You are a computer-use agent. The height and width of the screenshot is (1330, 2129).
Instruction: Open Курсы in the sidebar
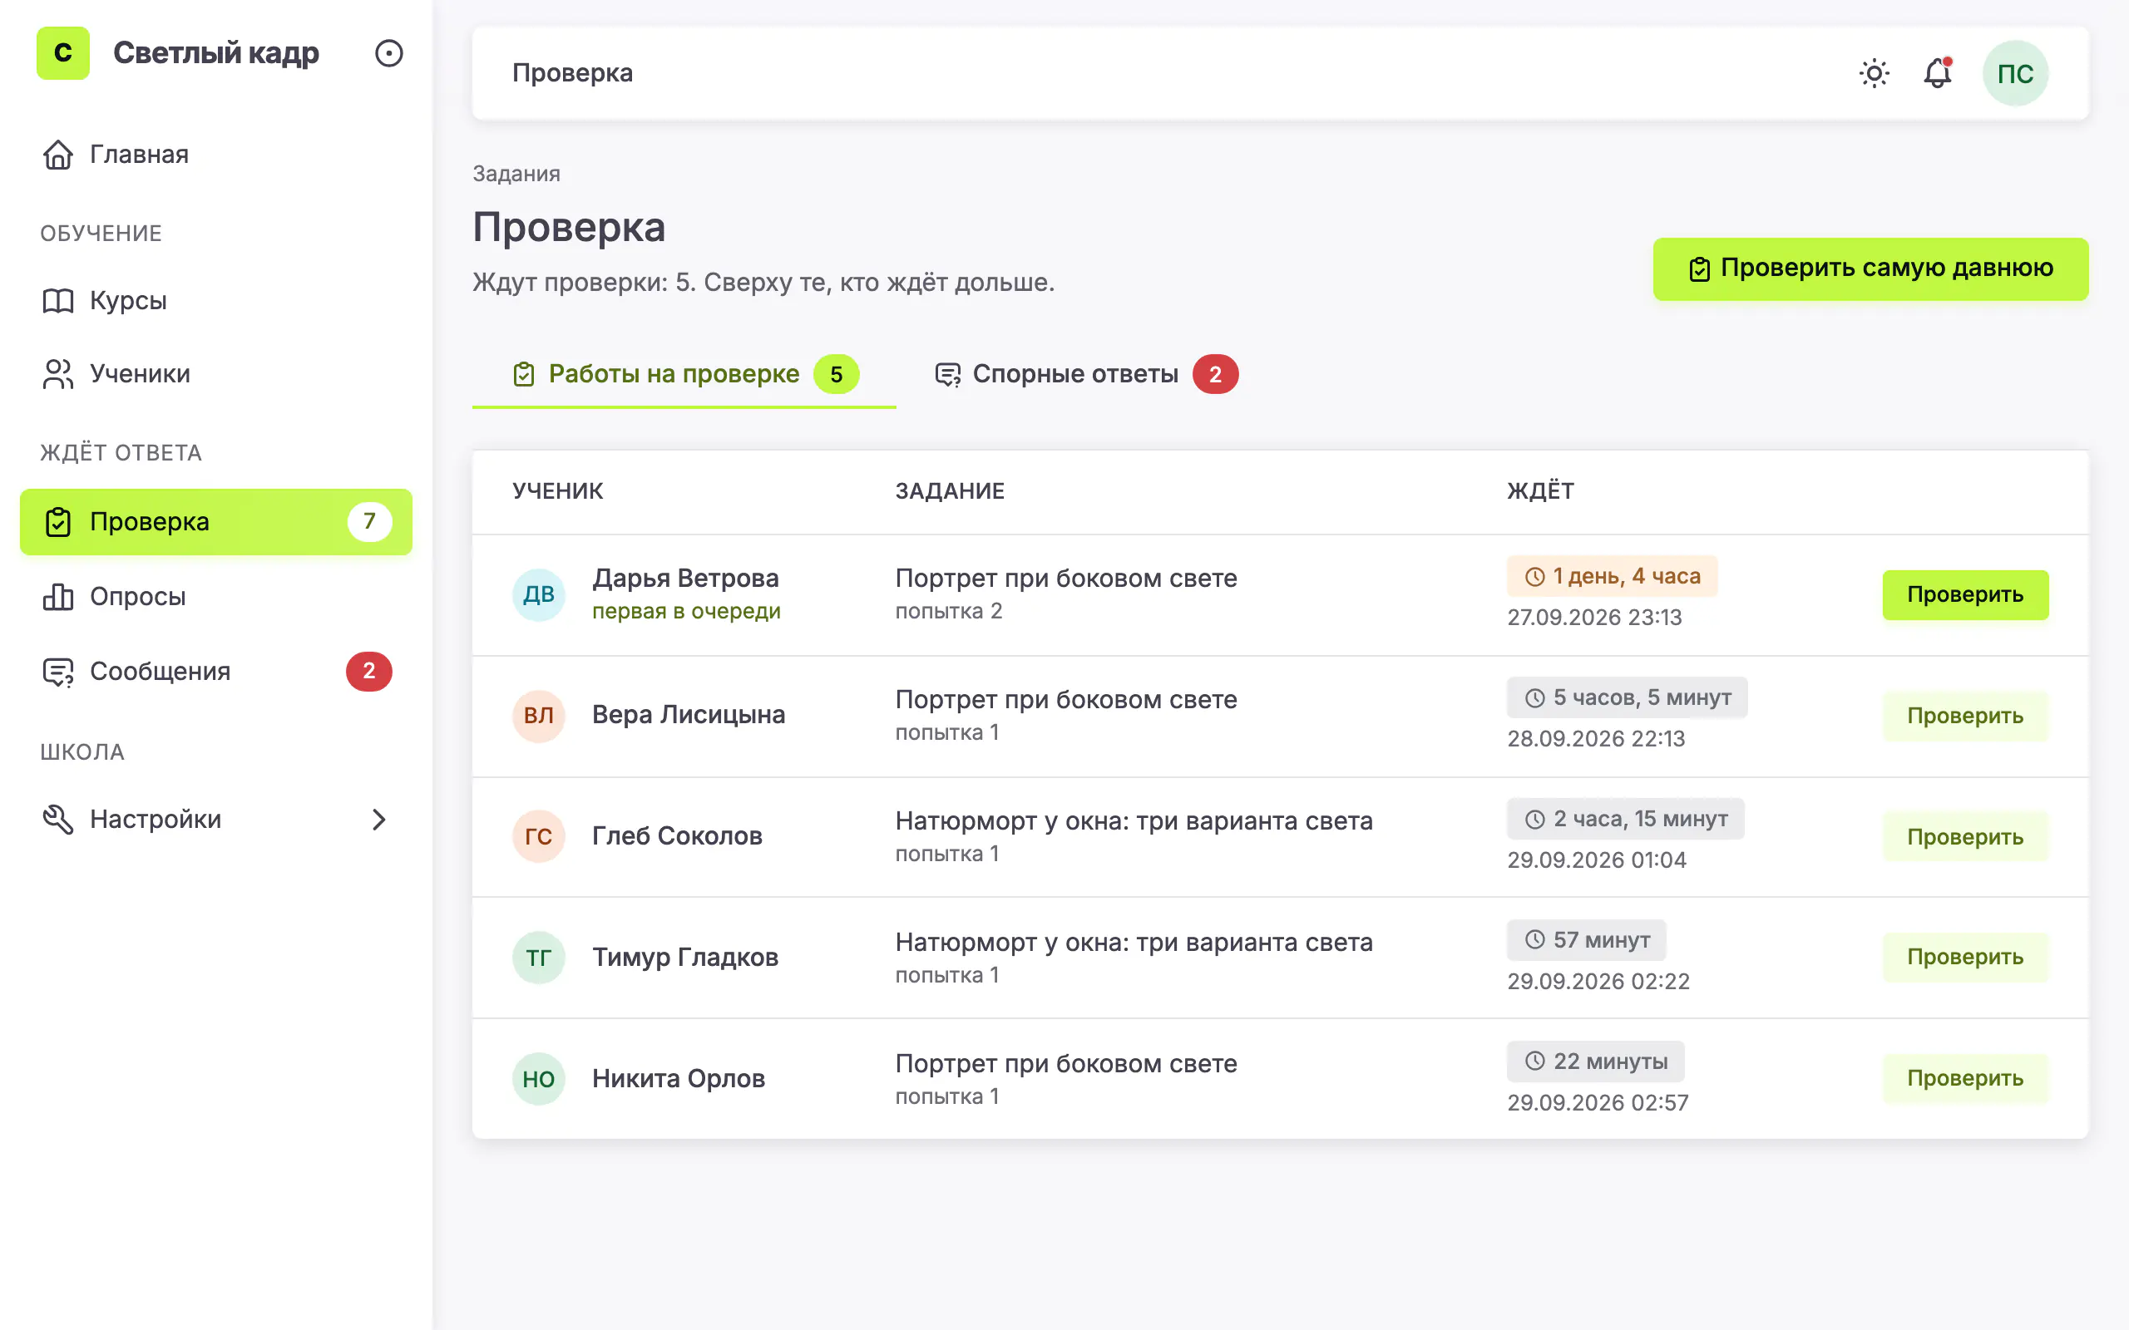(x=215, y=301)
